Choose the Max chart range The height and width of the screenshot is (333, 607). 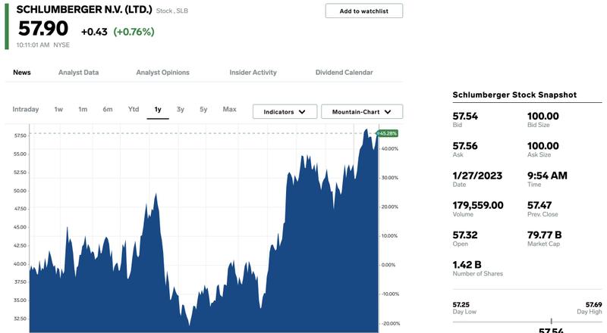click(x=230, y=109)
